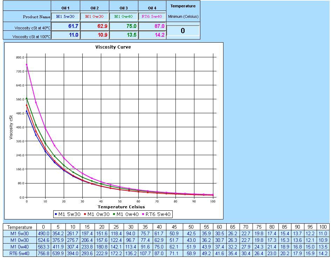The image size is (331, 260).
Task: Click the M1 0w40 row label in data table
Action: pos(20,246)
